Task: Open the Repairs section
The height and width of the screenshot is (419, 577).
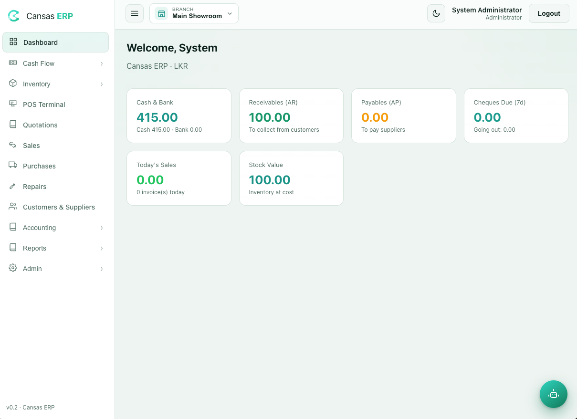Action: (x=55, y=187)
